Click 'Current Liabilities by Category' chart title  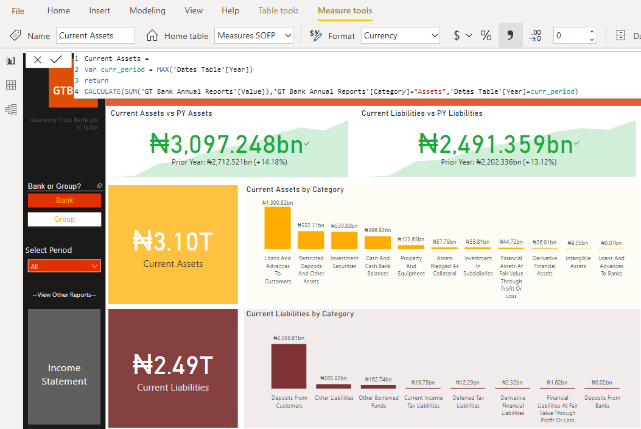(300, 314)
